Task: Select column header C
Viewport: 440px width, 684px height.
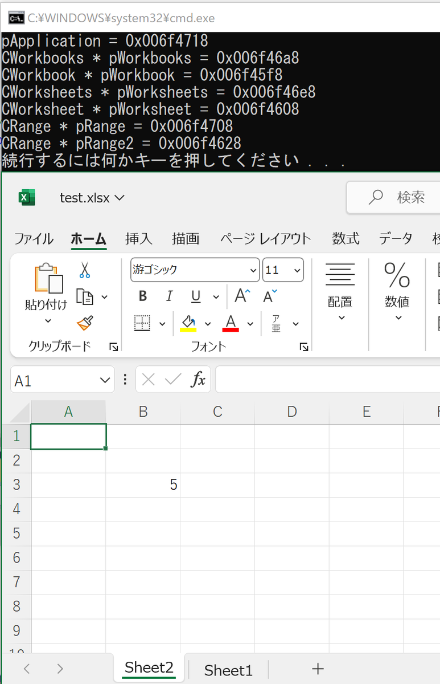Action: [217, 412]
